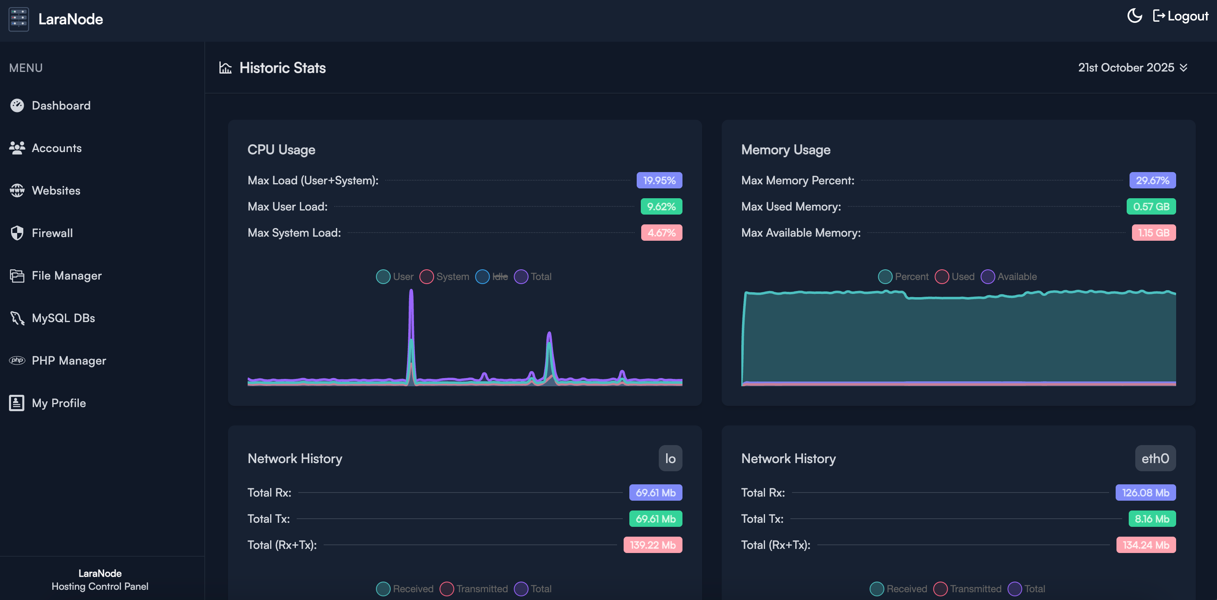The height and width of the screenshot is (600, 1217).
Task: Open My Profile menu item
Action: coord(58,403)
